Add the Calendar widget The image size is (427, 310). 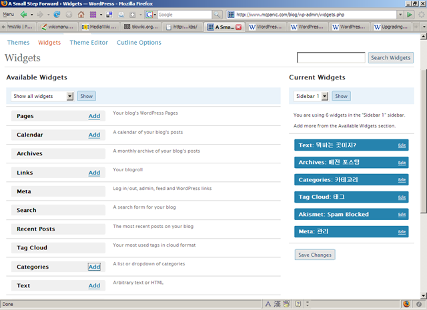[x=94, y=135]
